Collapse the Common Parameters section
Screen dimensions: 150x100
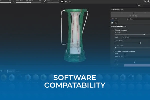114,30
